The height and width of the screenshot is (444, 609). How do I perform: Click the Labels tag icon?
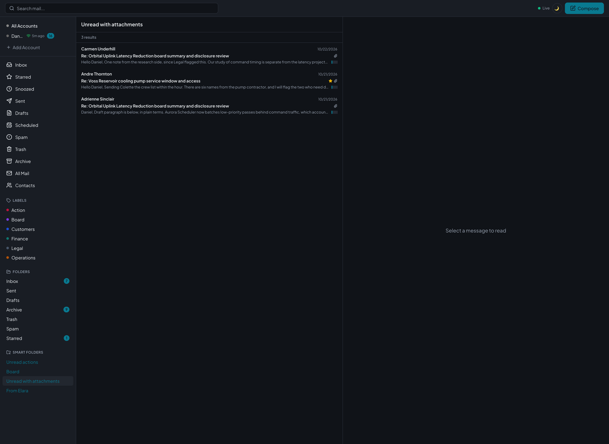pyautogui.click(x=9, y=200)
